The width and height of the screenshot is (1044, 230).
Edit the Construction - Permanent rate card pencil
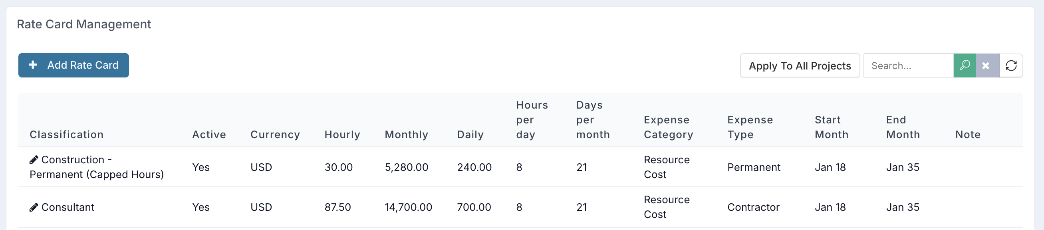pos(34,160)
